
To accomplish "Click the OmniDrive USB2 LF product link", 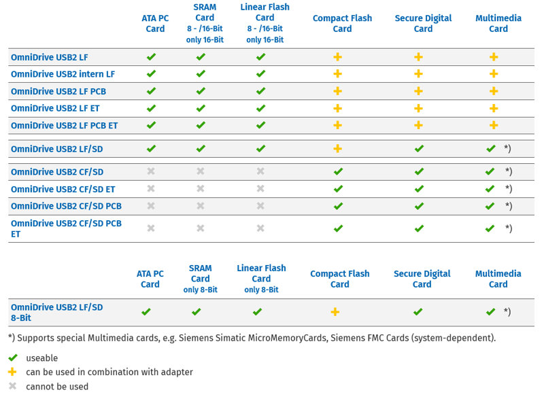I will 49,57.
